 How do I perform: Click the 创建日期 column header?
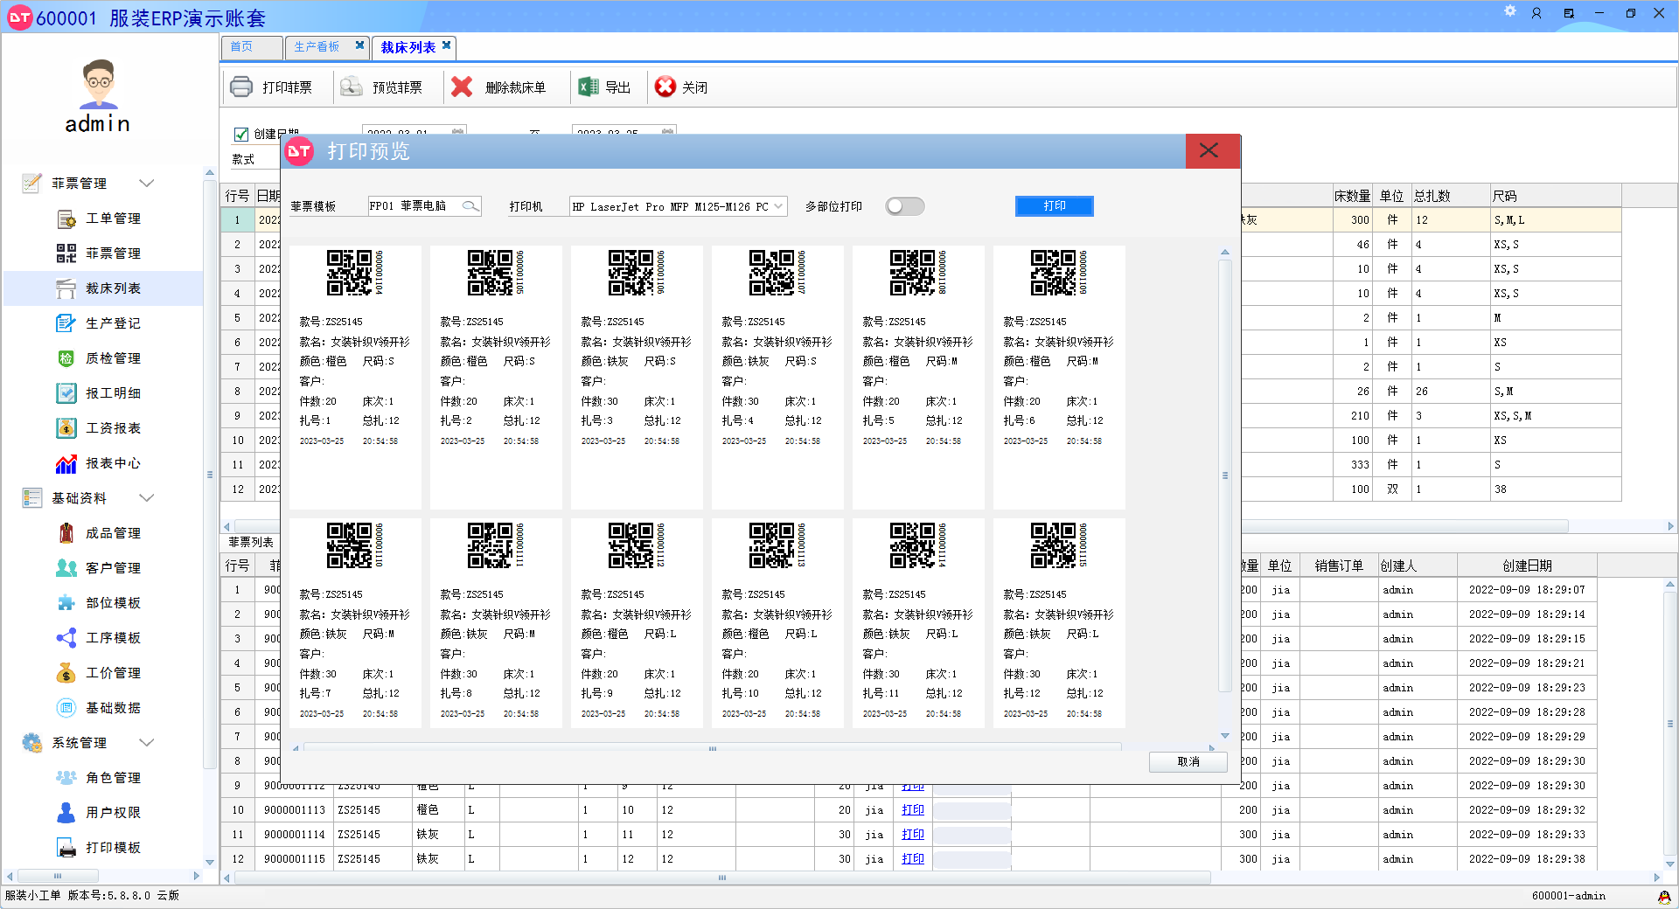[x=1527, y=566]
